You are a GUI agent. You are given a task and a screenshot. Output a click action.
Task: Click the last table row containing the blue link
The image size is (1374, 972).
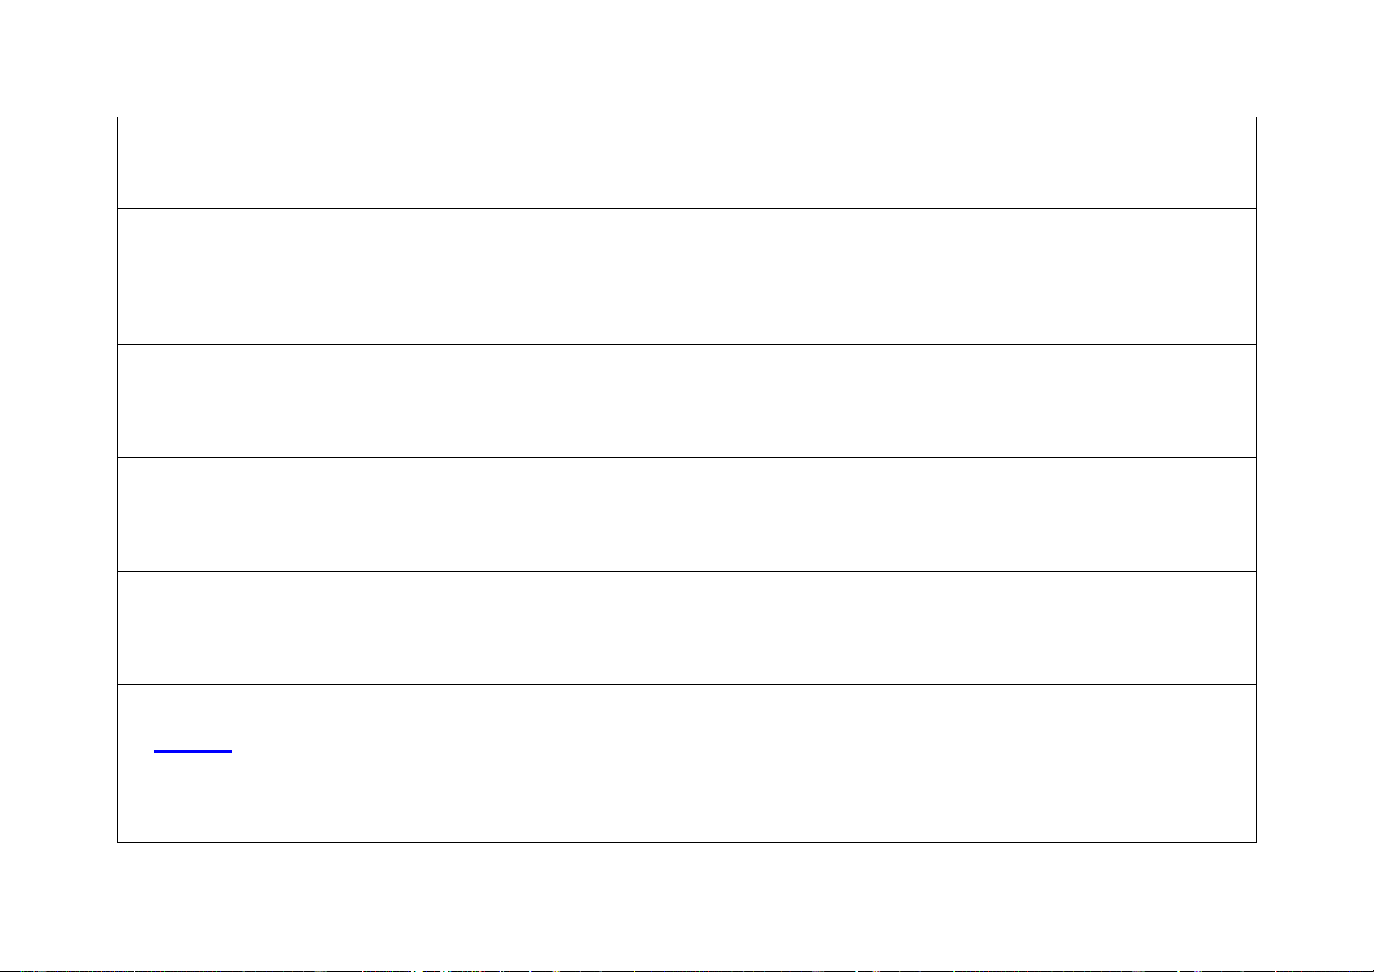point(687,763)
